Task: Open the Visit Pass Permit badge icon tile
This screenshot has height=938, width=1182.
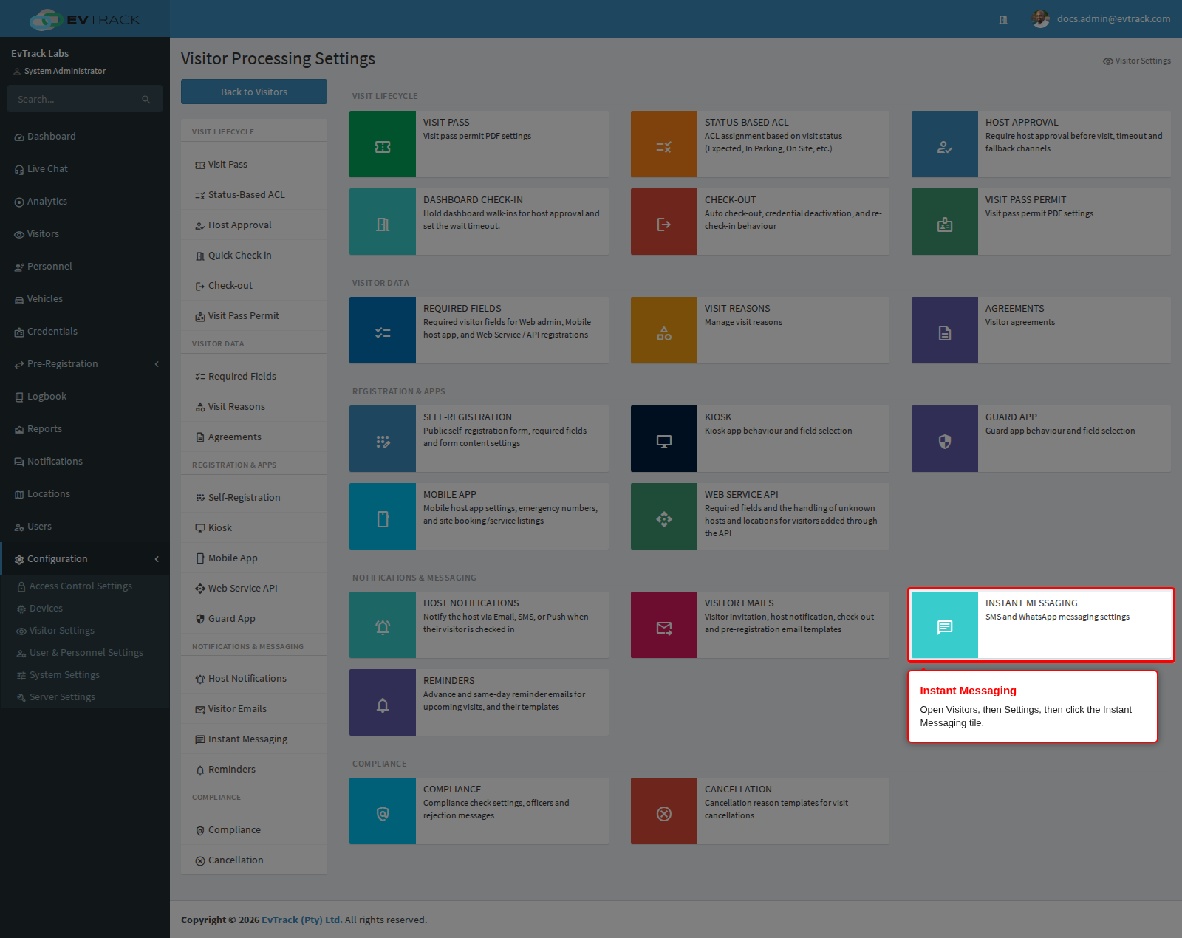Action: coord(945,222)
